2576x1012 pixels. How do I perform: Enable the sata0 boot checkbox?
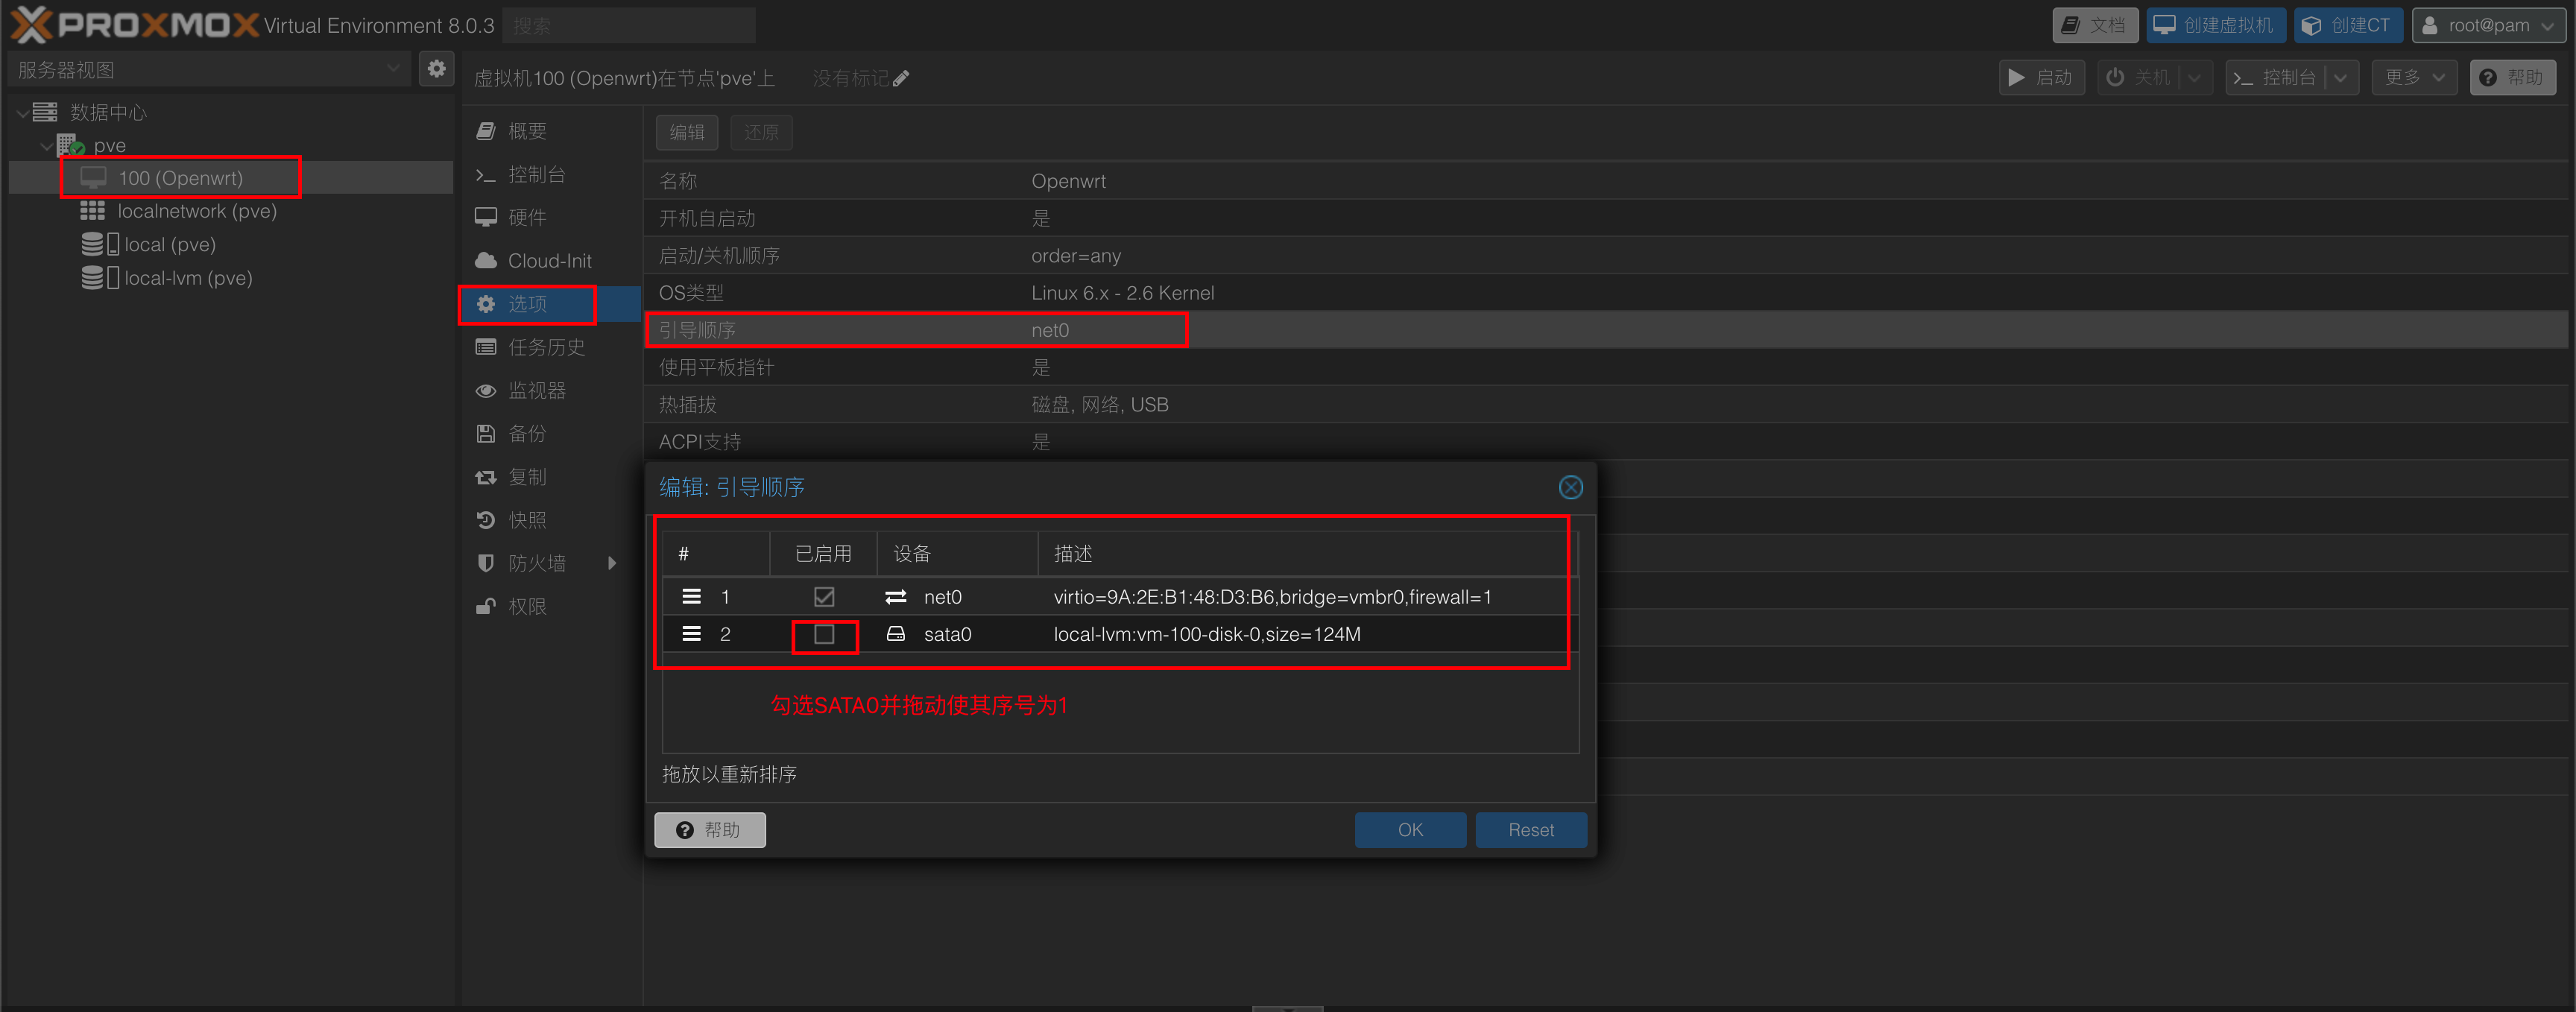[824, 634]
